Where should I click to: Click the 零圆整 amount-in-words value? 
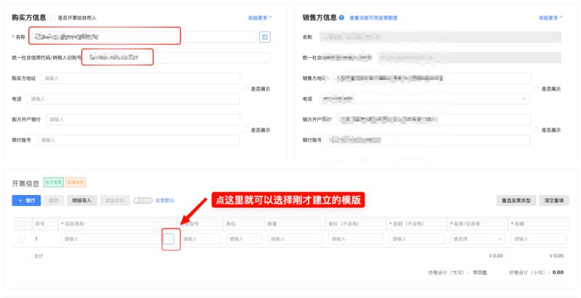480,273
